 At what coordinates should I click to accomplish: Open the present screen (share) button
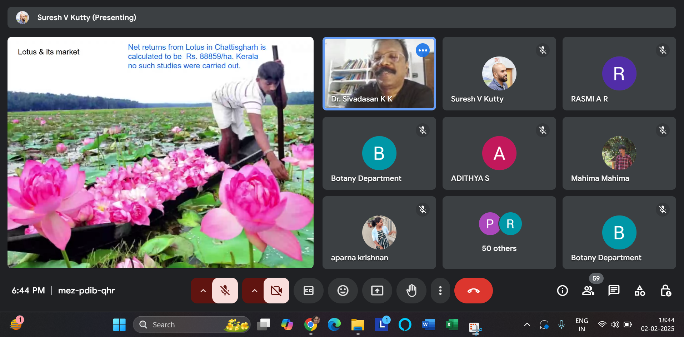[x=377, y=291]
